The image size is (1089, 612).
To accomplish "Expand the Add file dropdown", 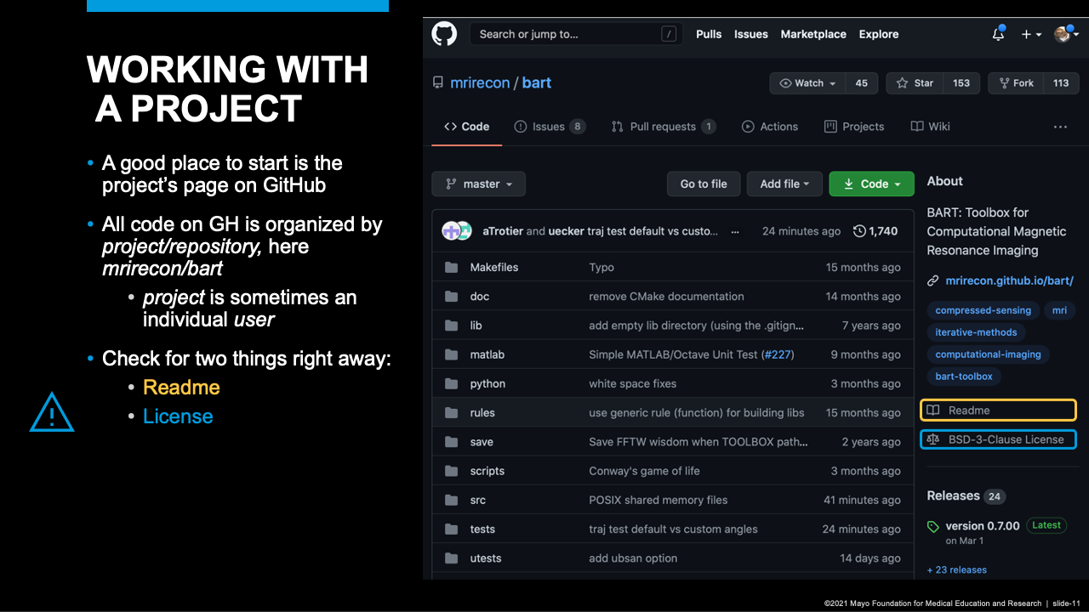I will (784, 184).
